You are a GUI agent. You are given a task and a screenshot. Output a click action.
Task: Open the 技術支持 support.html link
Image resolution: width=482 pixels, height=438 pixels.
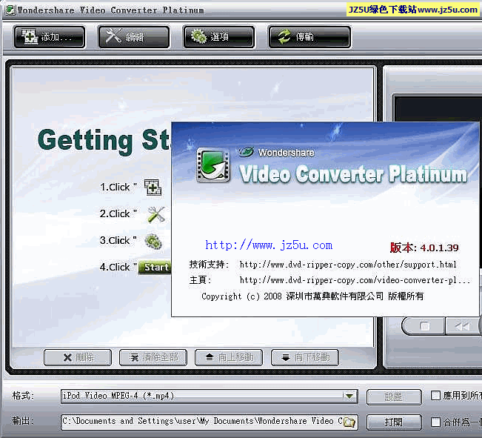coord(348,265)
